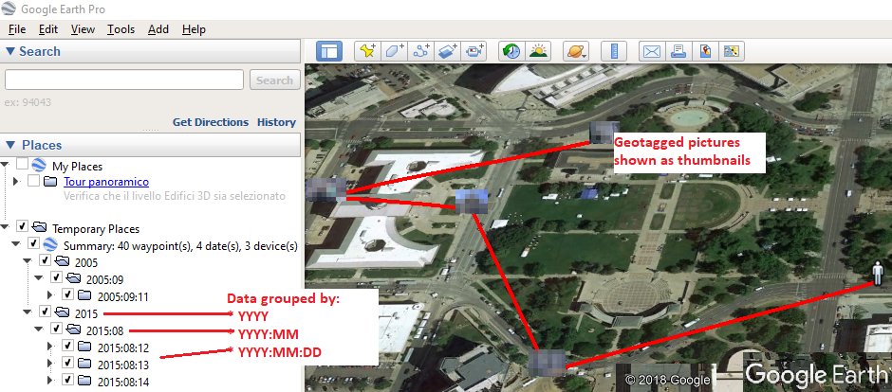The image size is (892, 392).
Task: Open the Add menu
Action: pos(158,29)
